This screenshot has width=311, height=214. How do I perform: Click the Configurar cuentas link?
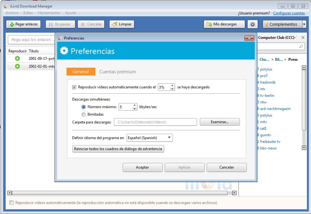(x=289, y=13)
